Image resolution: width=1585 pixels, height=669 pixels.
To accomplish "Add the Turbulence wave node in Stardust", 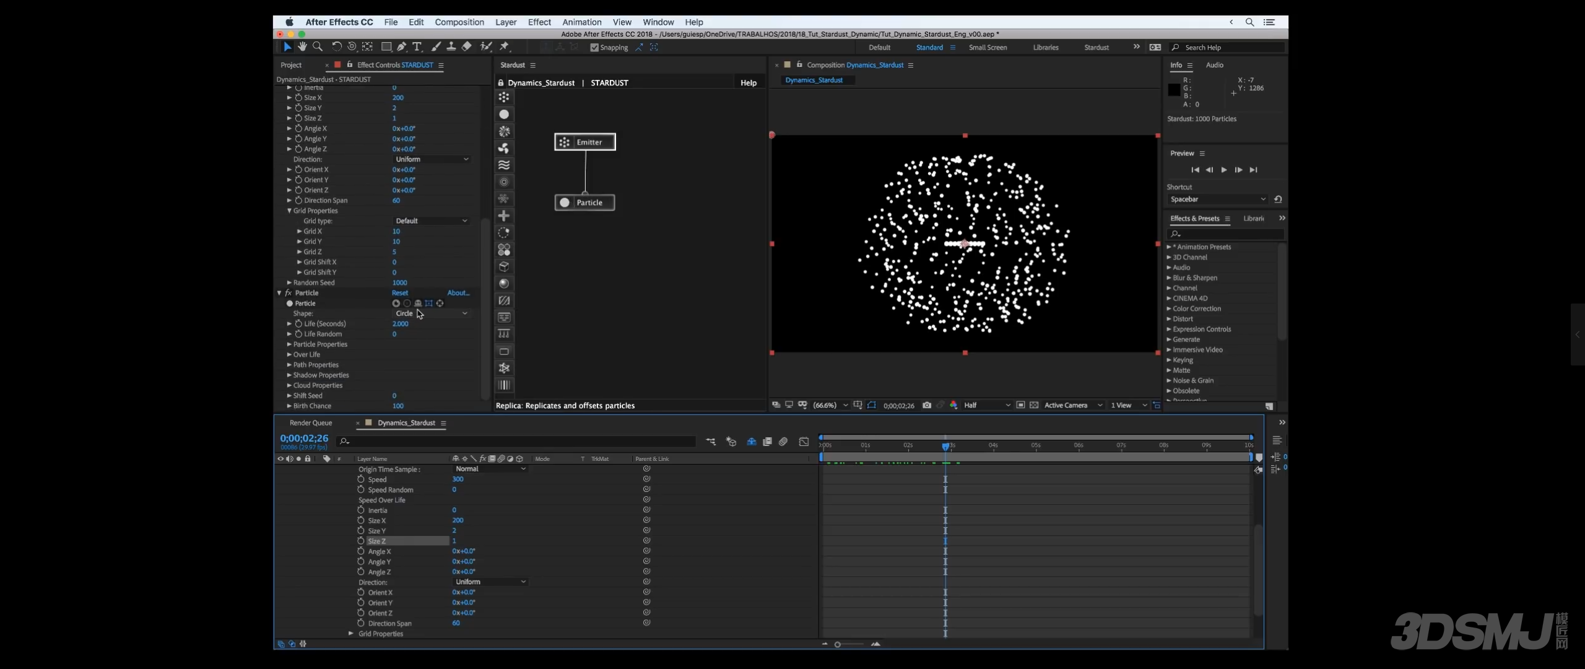I will point(504,165).
